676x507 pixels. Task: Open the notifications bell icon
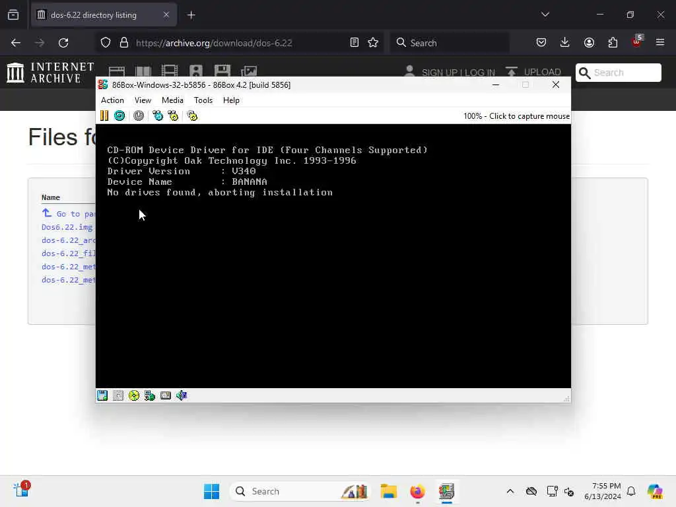coord(631,491)
